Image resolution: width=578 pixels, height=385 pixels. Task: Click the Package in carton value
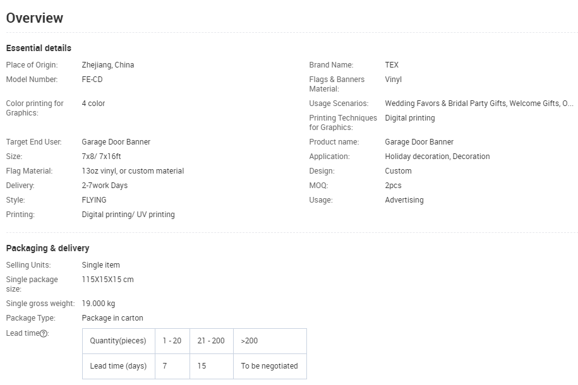112,318
